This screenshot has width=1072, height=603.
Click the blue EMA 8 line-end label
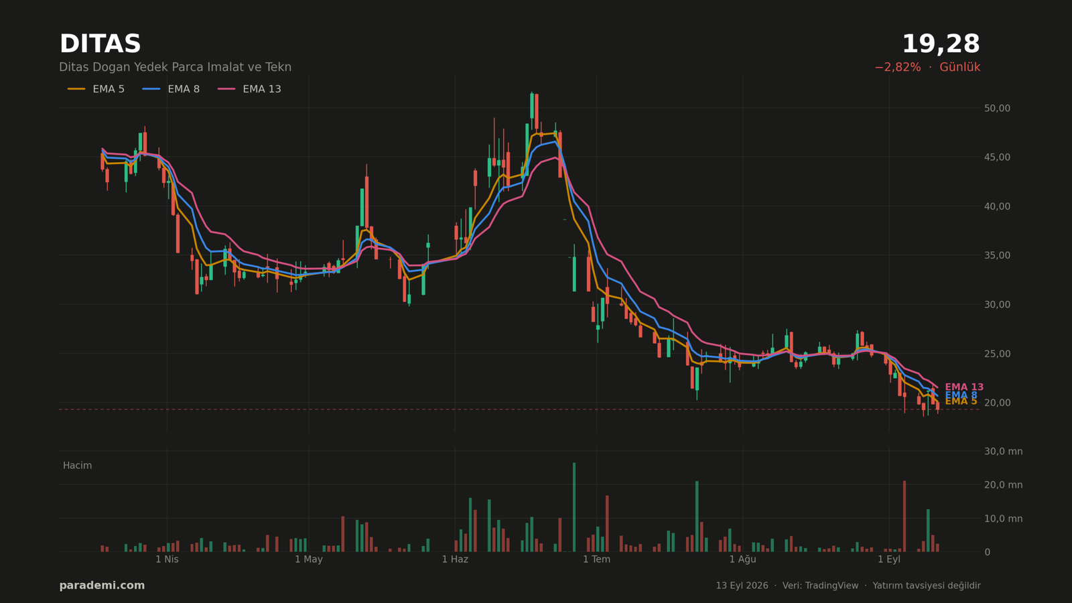click(x=961, y=395)
